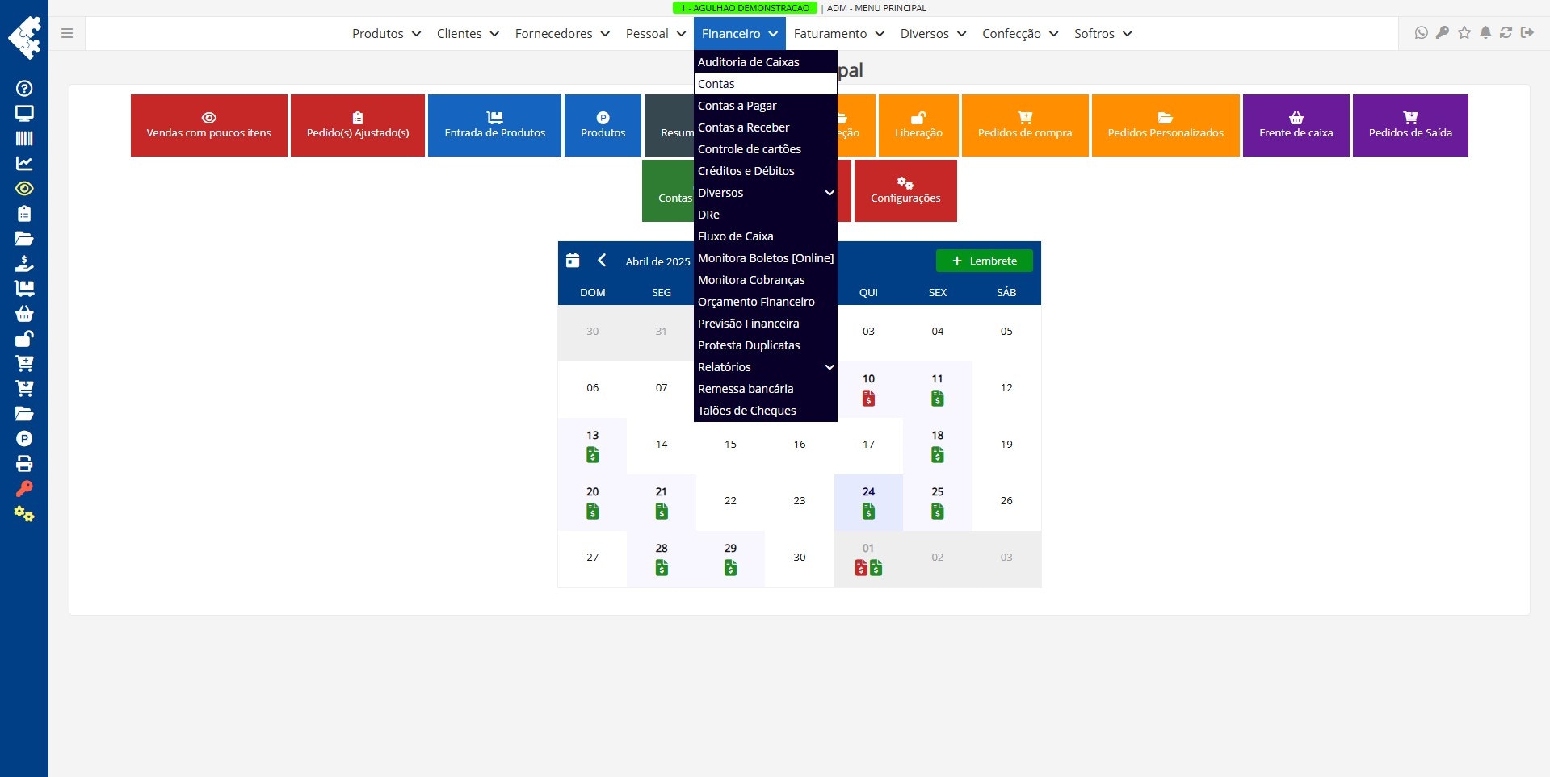Select day 18 in the calendar
The width and height of the screenshot is (1550, 777).
(937, 445)
